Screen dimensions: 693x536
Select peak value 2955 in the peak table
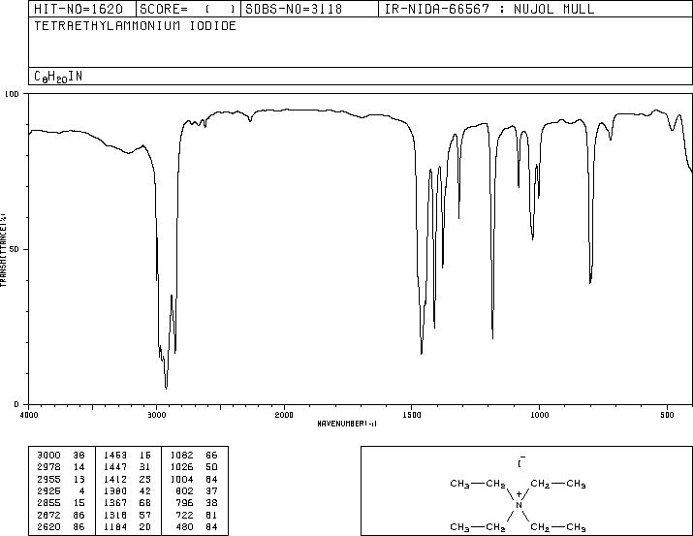tap(48, 479)
